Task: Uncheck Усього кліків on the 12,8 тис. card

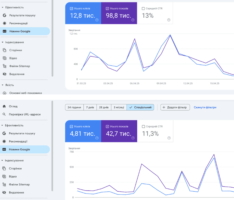Action: [x=72, y=8]
